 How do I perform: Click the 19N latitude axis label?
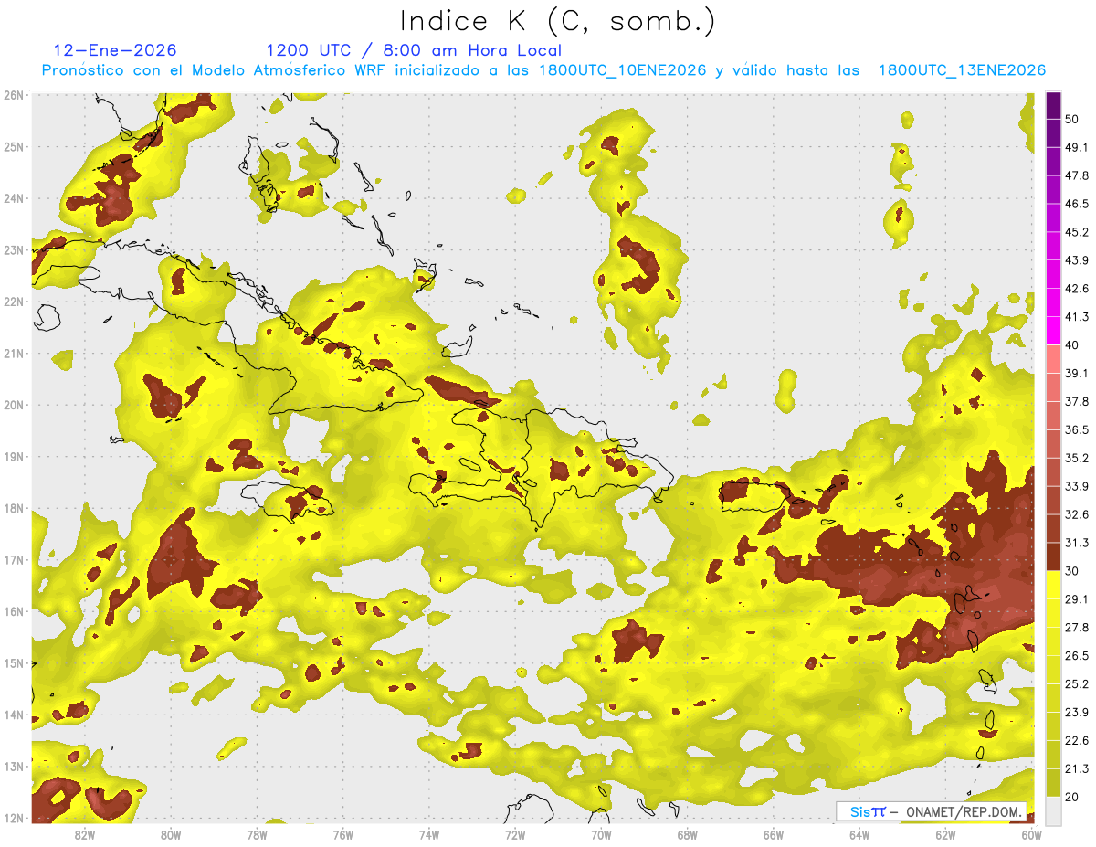pos(14,456)
